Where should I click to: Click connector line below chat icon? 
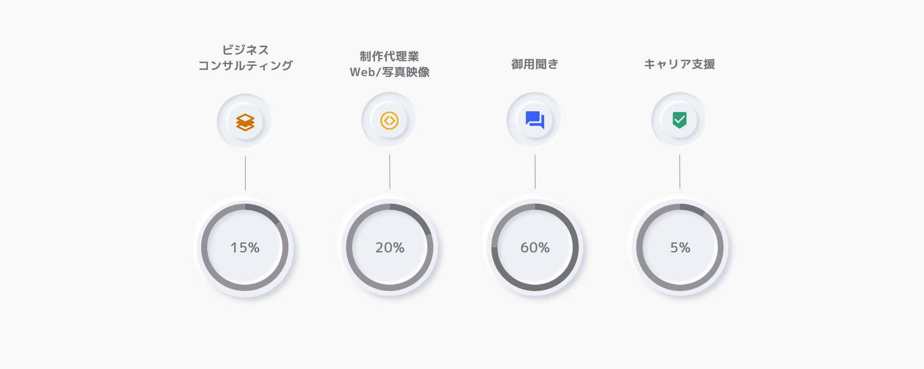click(535, 172)
